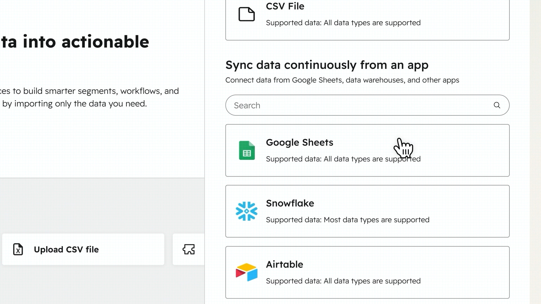Click the CSV File document icon
Image resolution: width=541 pixels, height=304 pixels.
point(247,14)
